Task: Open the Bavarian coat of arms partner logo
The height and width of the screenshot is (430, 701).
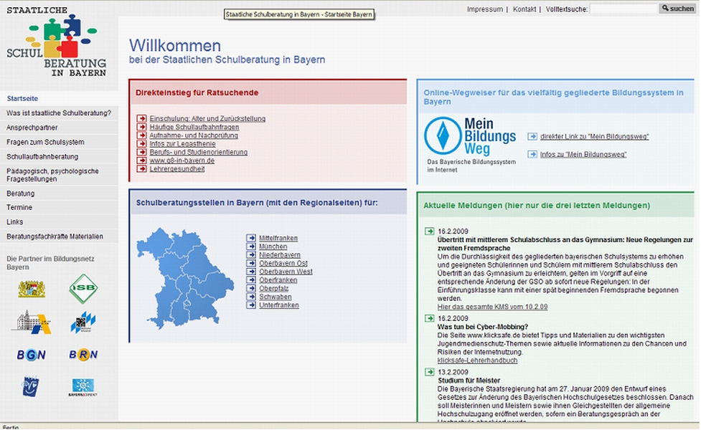Action: click(x=31, y=289)
